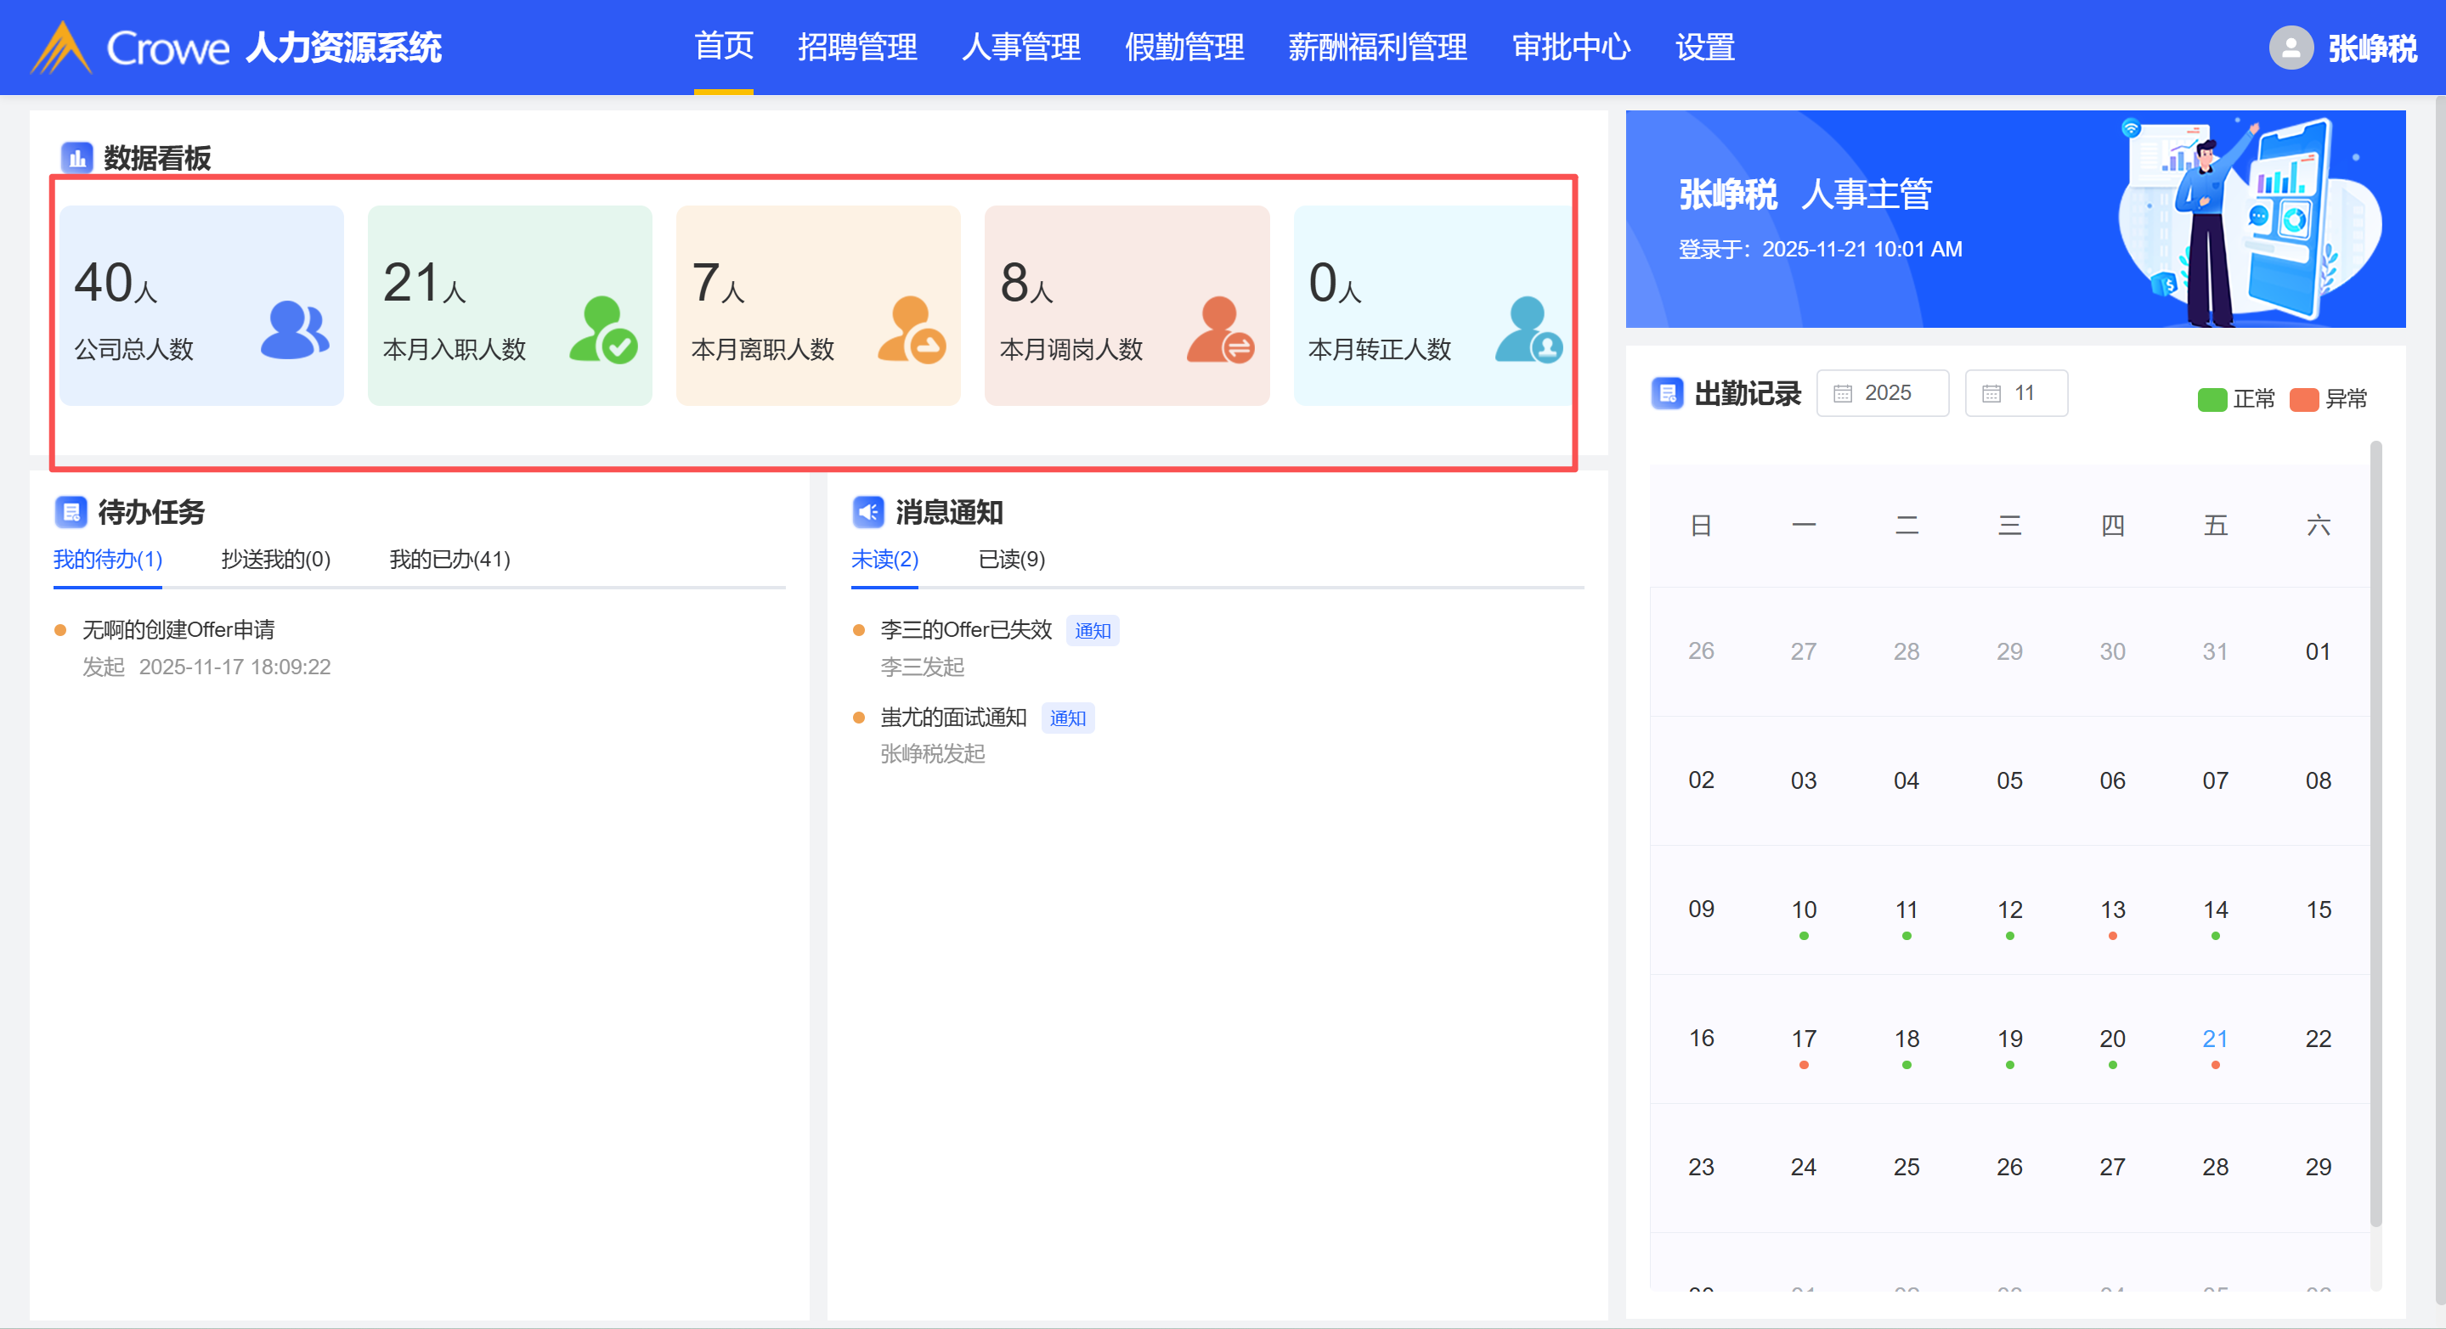Open 招聘管理 navigation menu
Screen dimensions: 2446x1329
tap(856, 48)
